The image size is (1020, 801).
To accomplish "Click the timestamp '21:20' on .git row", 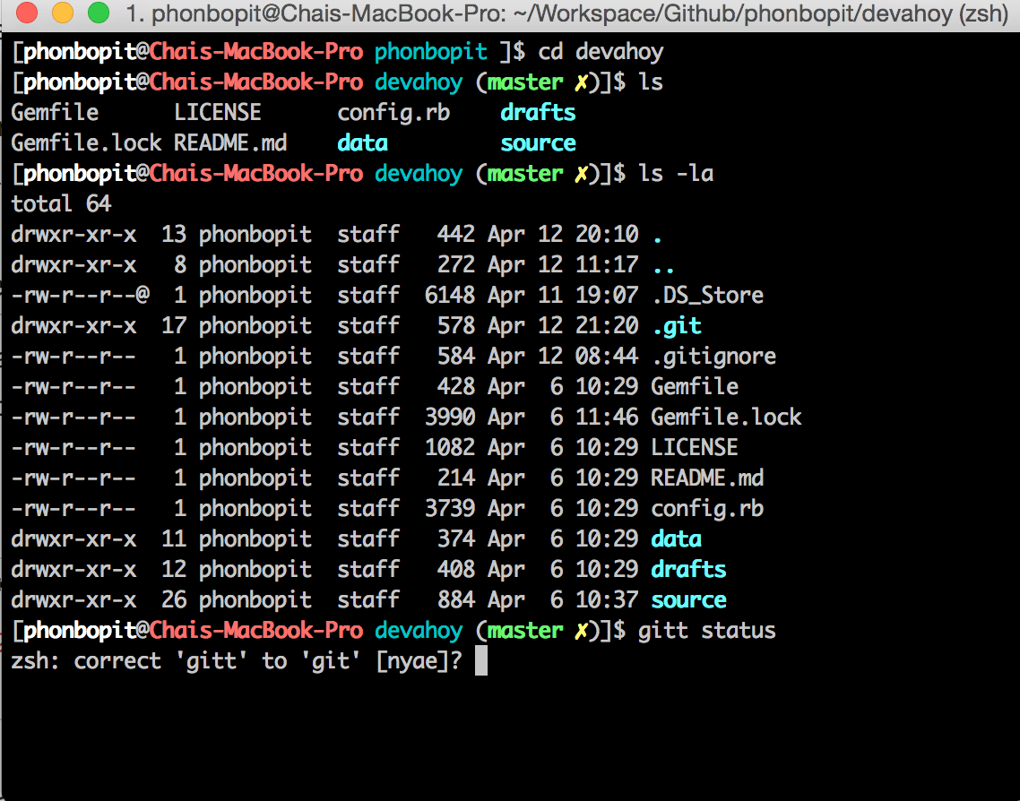I will [607, 326].
